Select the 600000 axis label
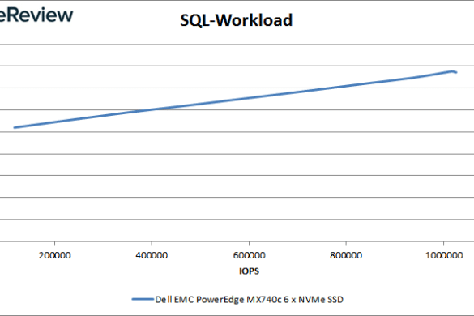The width and height of the screenshot is (474, 316). point(249,255)
